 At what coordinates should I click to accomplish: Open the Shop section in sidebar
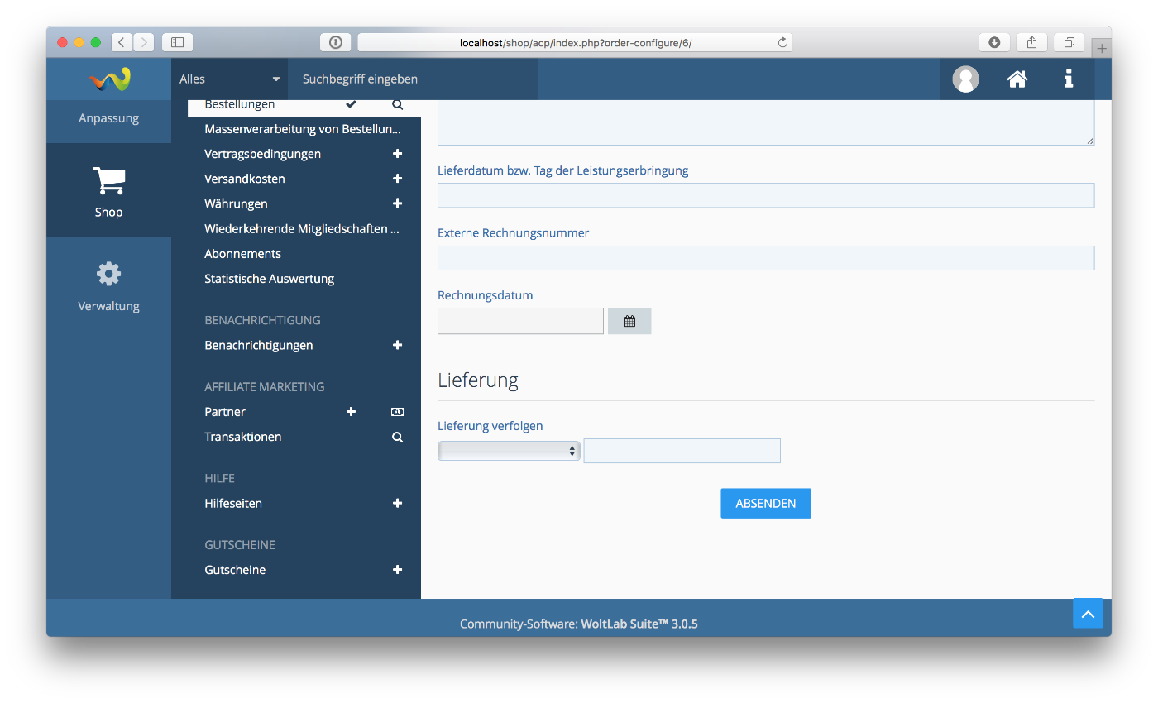[x=108, y=190]
